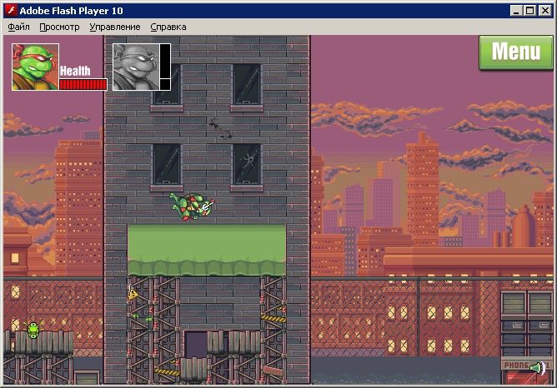557x388 pixels.
Task: Maximize the Flash Player window
Action: pos(530,11)
